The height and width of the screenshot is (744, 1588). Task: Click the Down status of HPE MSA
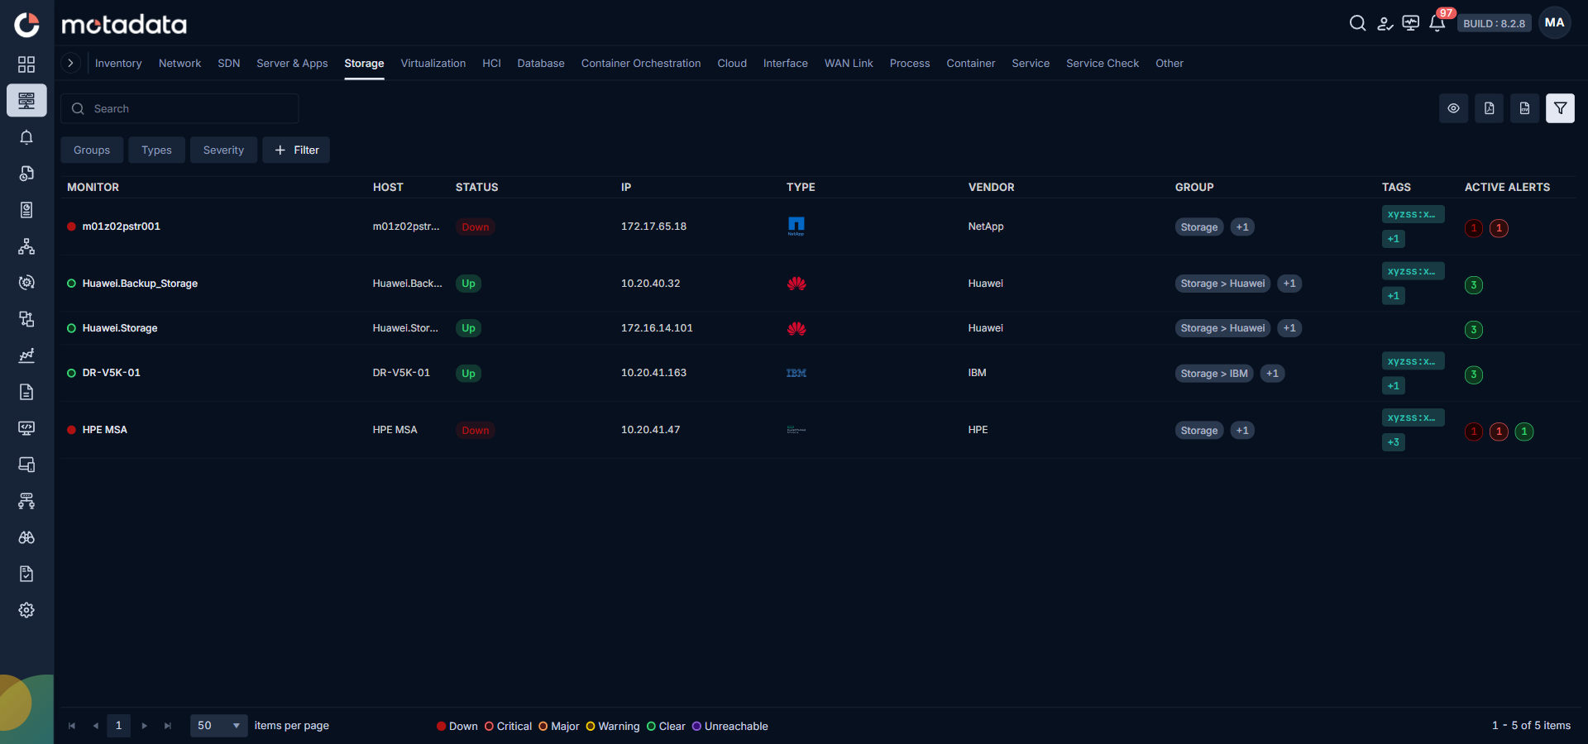tap(475, 431)
